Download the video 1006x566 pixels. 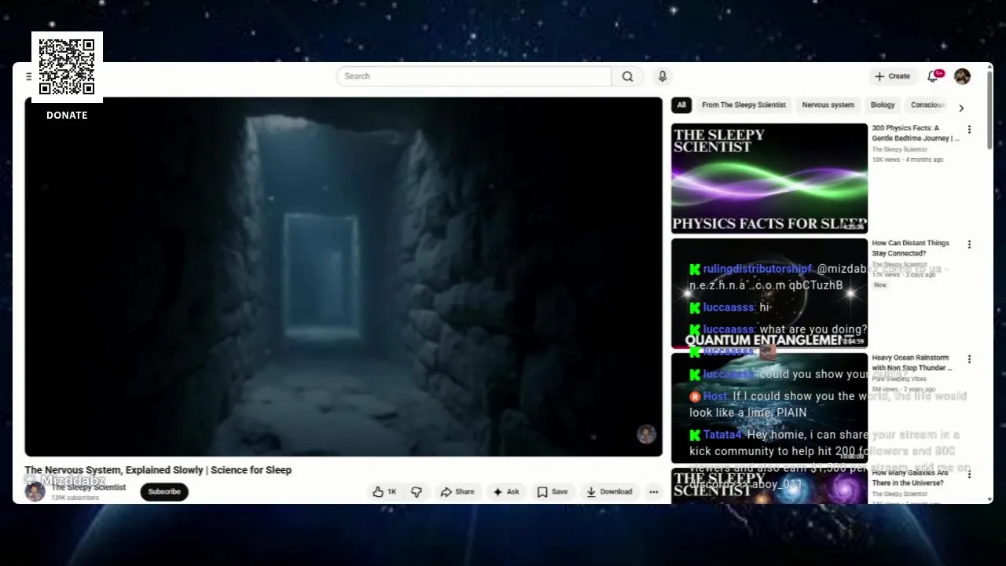(610, 492)
